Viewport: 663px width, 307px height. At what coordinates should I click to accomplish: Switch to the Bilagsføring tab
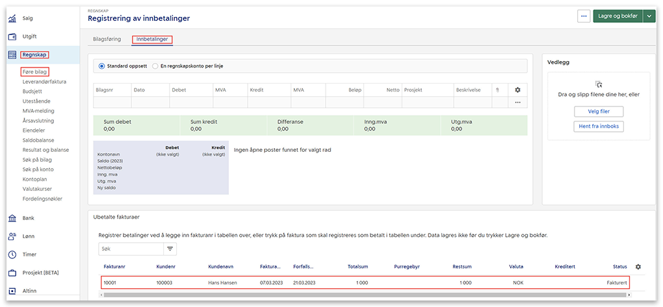107,40
